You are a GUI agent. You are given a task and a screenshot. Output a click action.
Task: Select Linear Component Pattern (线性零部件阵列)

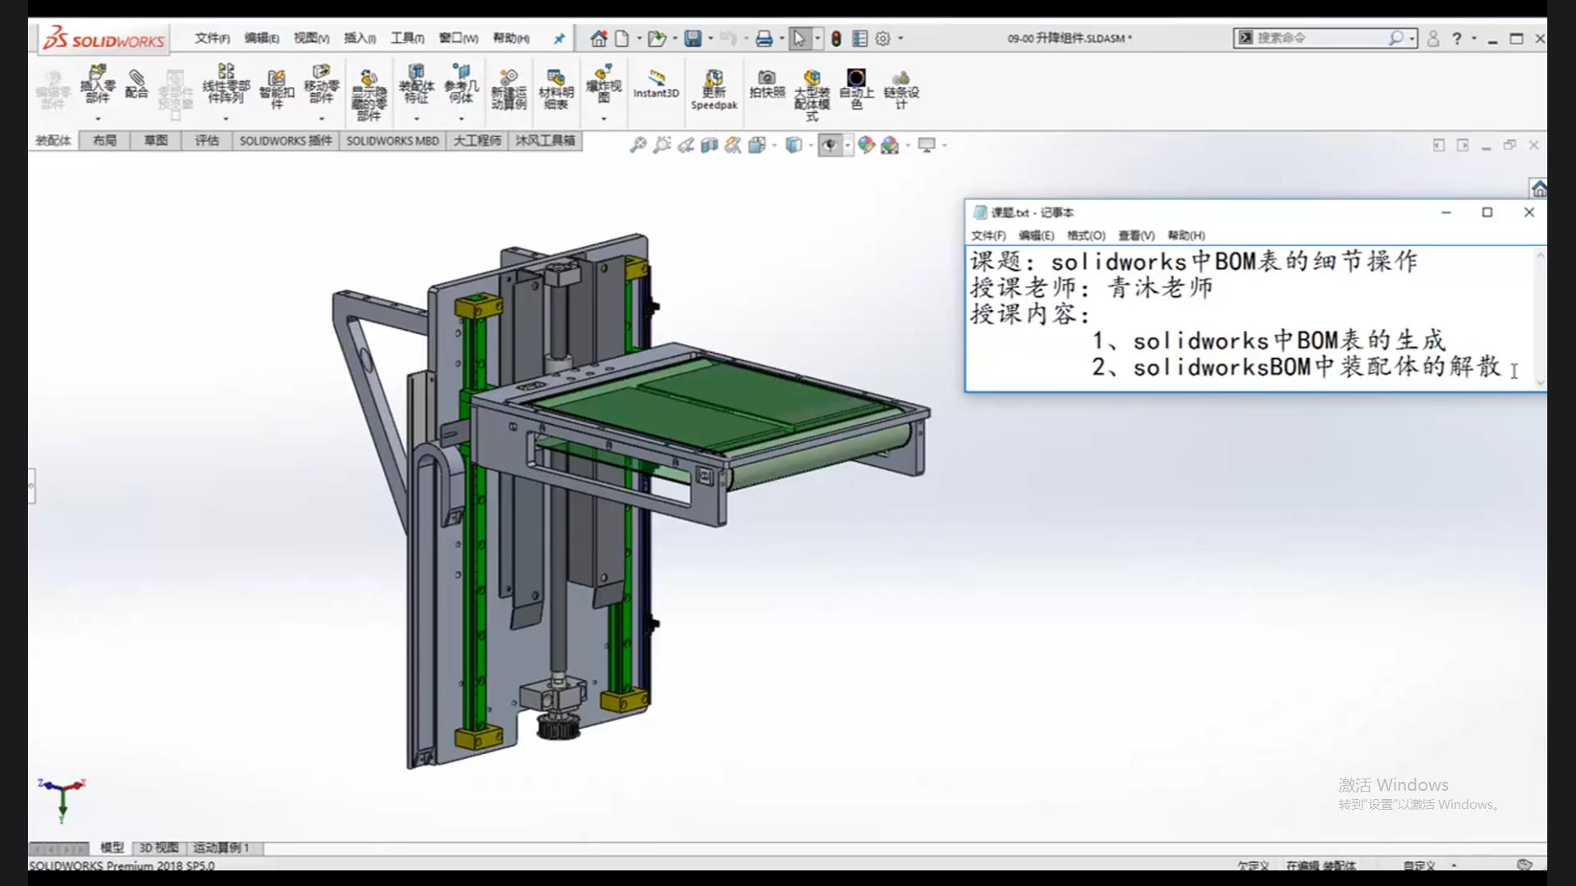point(226,83)
